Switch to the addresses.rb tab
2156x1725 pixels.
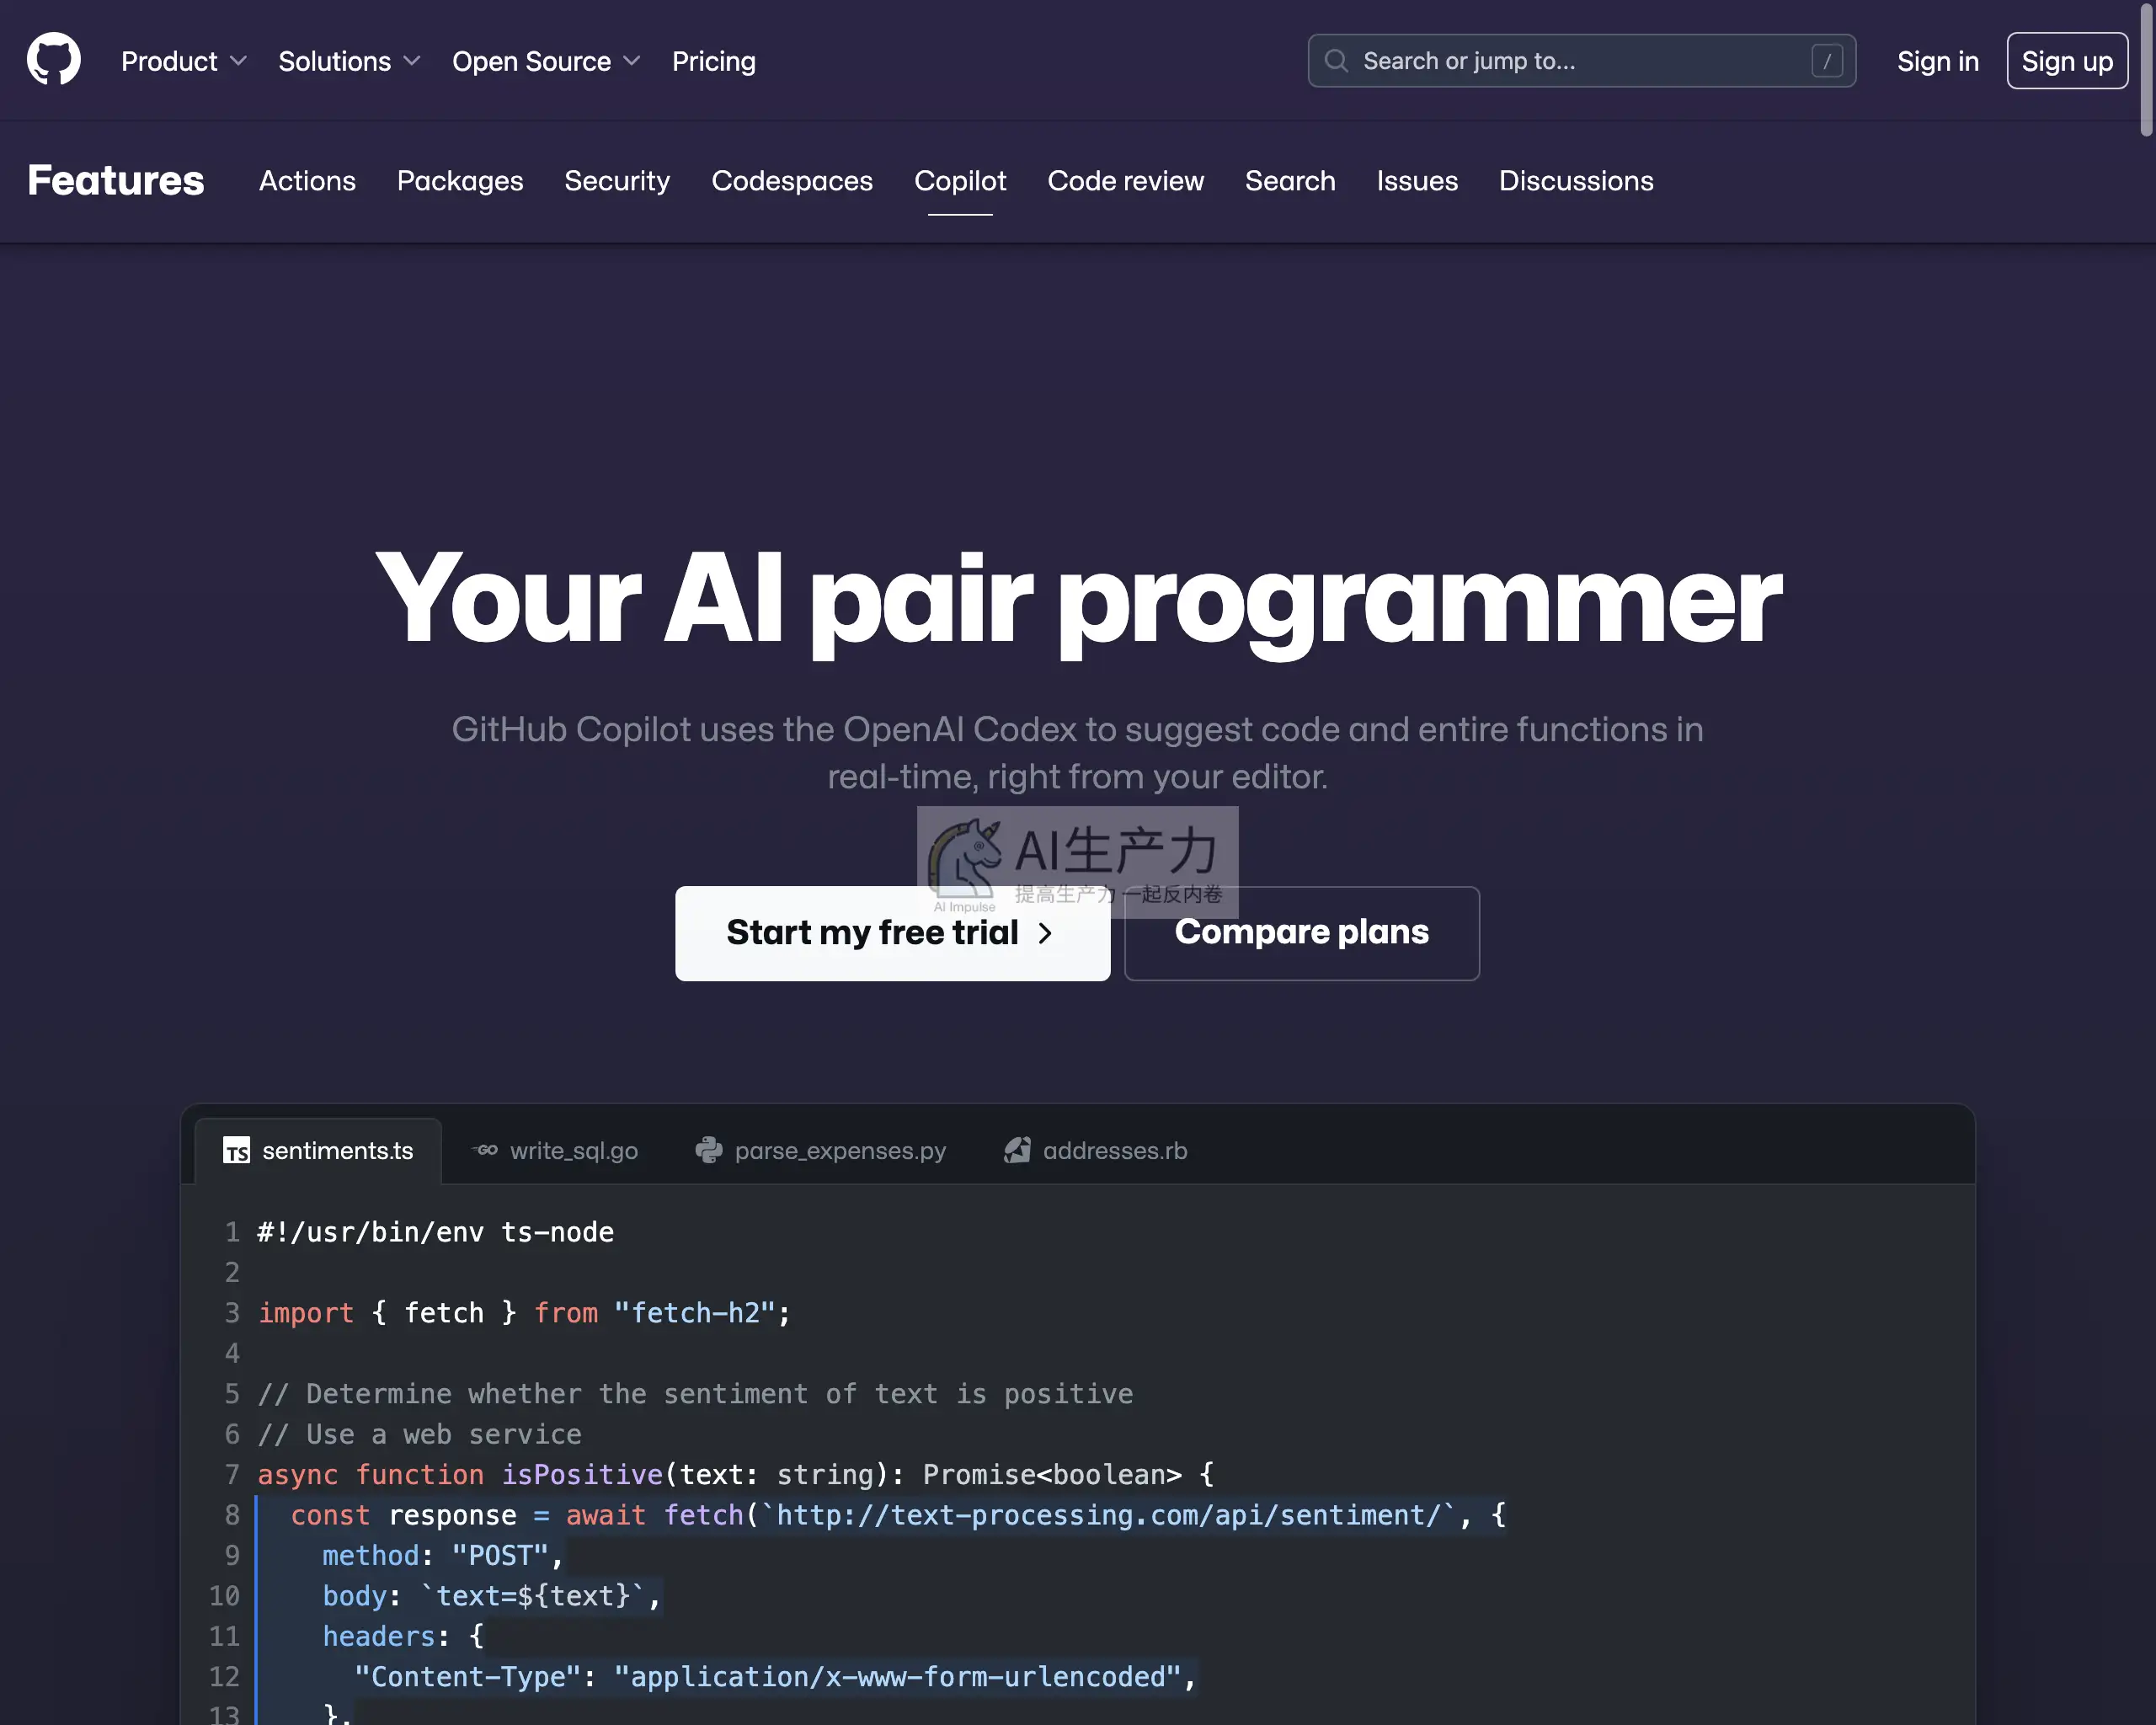coord(1096,1151)
